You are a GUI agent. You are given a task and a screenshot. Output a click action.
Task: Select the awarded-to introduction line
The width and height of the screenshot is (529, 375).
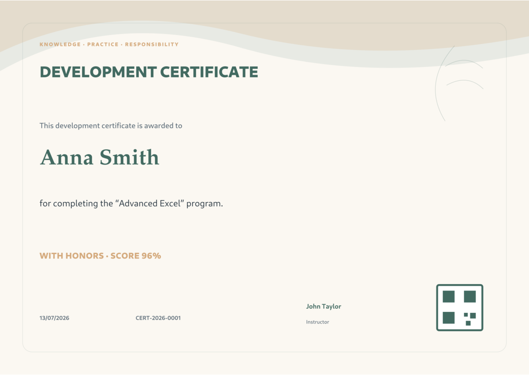point(111,126)
